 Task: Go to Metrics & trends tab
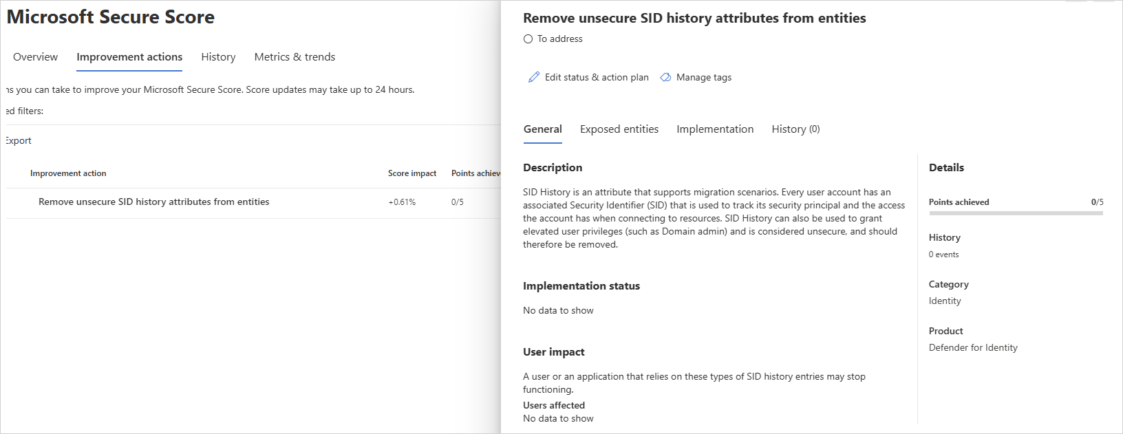[295, 57]
